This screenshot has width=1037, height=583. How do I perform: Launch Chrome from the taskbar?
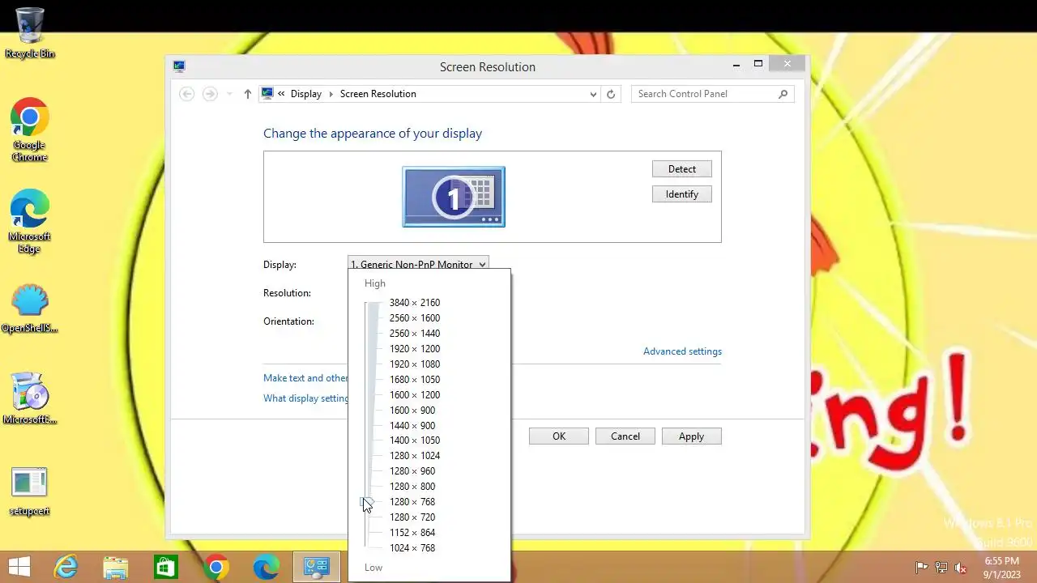tap(216, 567)
